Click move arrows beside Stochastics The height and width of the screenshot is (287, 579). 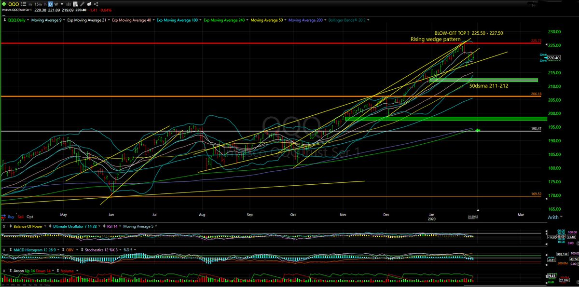click(x=82, y=250)
